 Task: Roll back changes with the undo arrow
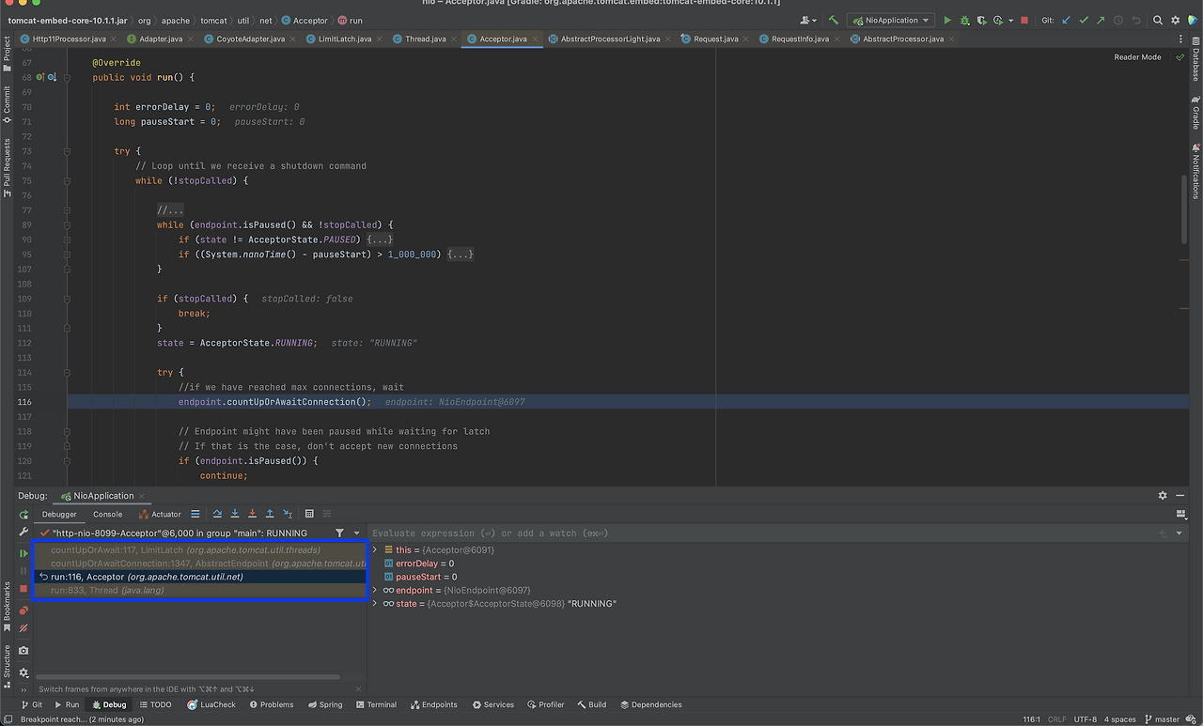coord(1135,20)
